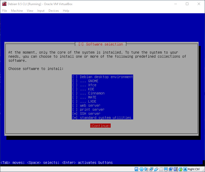This screenshot has width=205, height=172.
Task: Open the File menu
Action: click(x=5, y=11)
